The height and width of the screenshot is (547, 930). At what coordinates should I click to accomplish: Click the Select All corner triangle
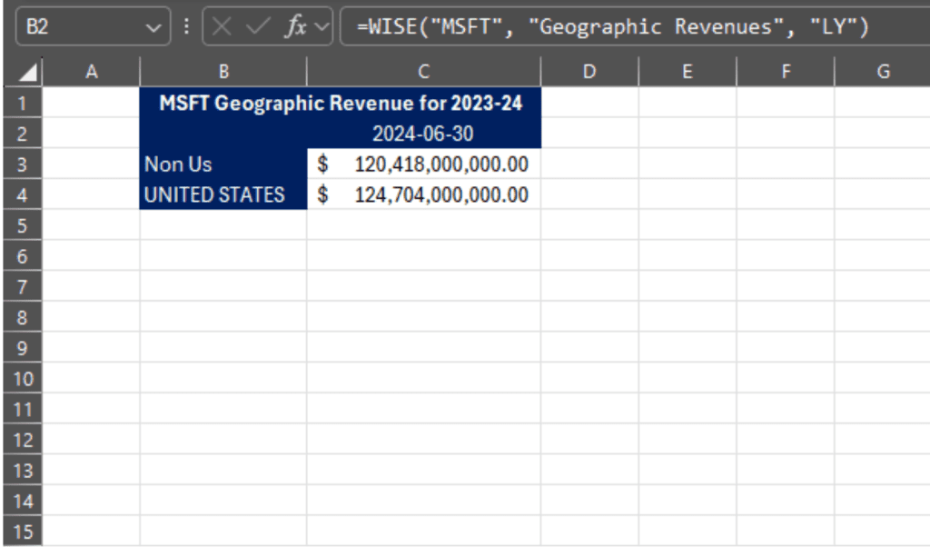click(29, 73)
